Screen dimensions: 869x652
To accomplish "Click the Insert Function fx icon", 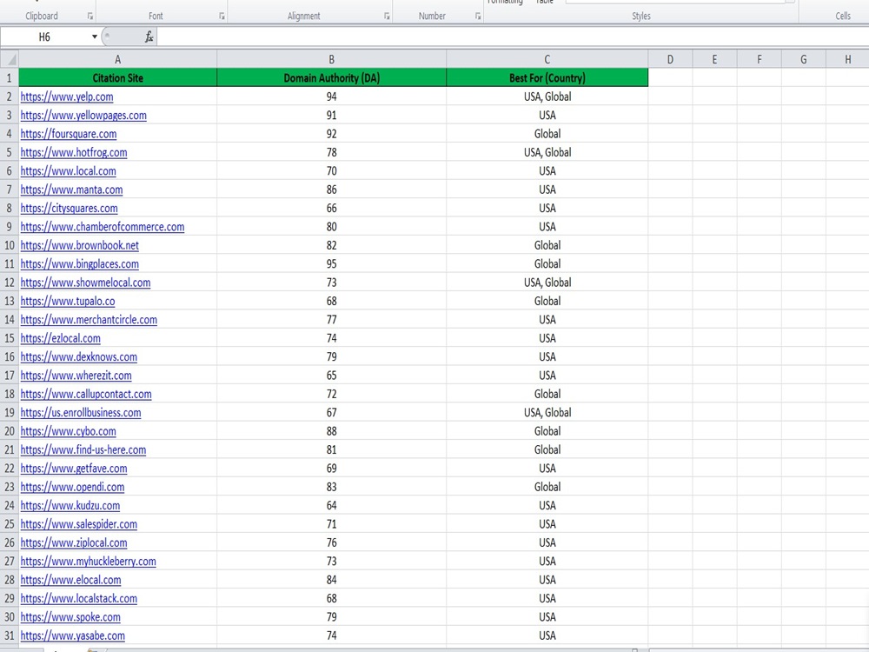I will point(149,37).
